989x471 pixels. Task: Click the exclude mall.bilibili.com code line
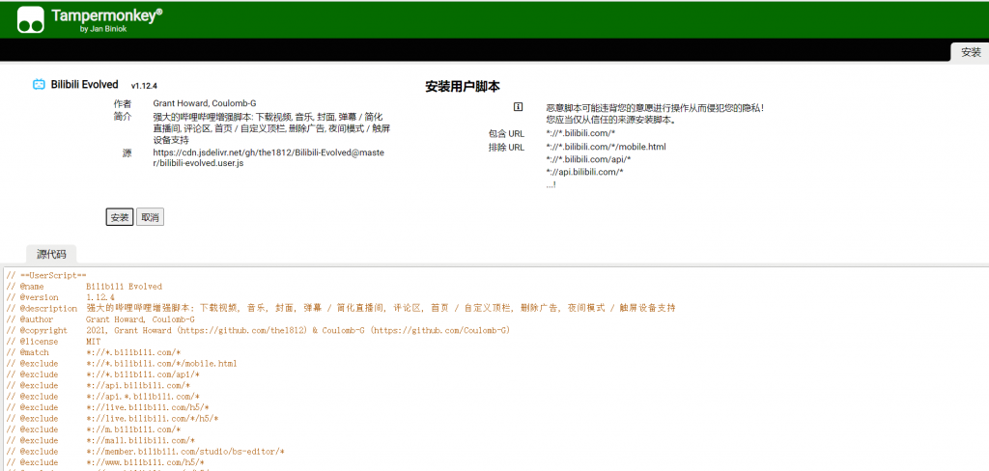100,440
